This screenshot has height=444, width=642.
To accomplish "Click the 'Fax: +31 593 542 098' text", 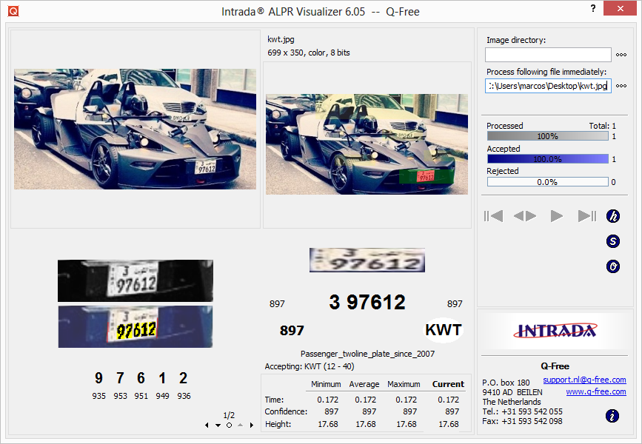I will click(523, 421).
